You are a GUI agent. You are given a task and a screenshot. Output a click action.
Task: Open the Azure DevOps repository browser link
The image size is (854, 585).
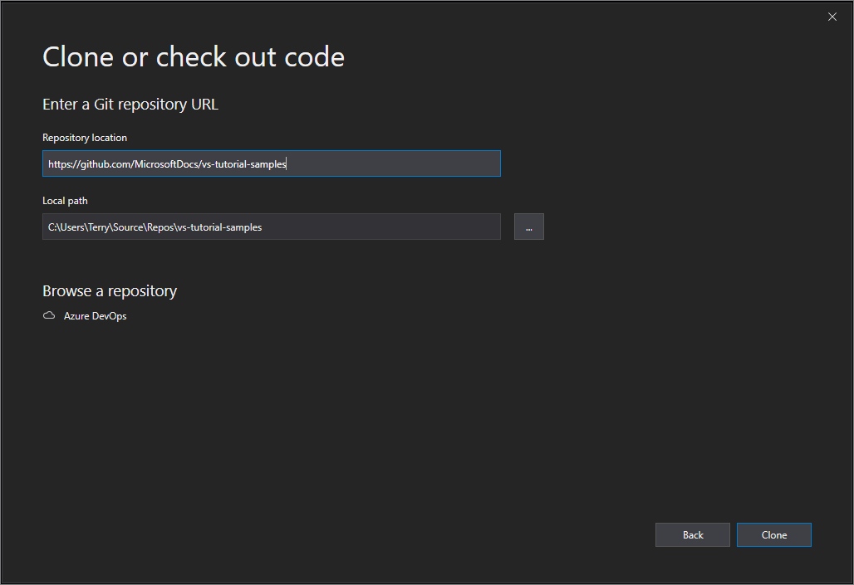pyautogui.click(x=95, y=316)
